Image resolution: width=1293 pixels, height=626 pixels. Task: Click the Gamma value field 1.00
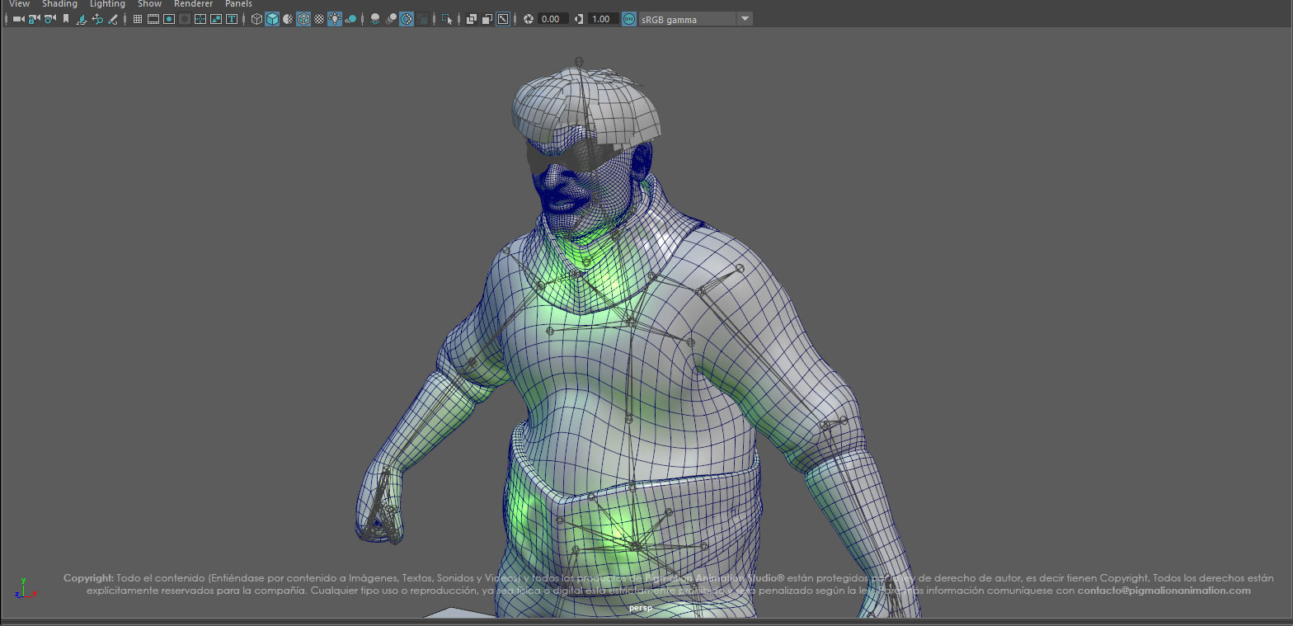(x=602, y=19)
